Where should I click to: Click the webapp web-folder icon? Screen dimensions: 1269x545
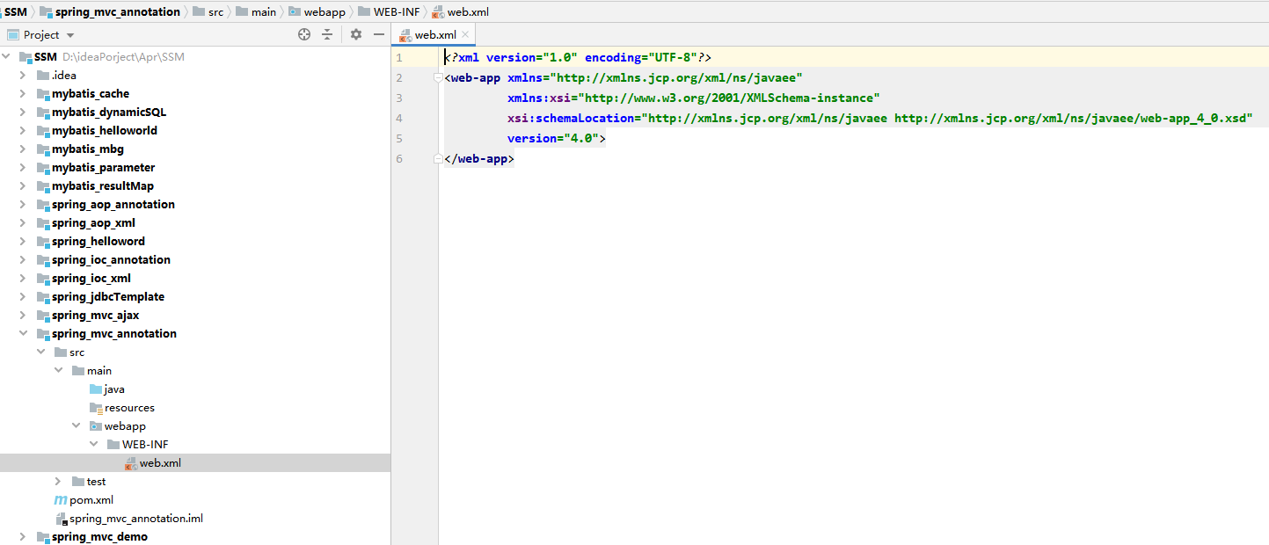point(96,425)
